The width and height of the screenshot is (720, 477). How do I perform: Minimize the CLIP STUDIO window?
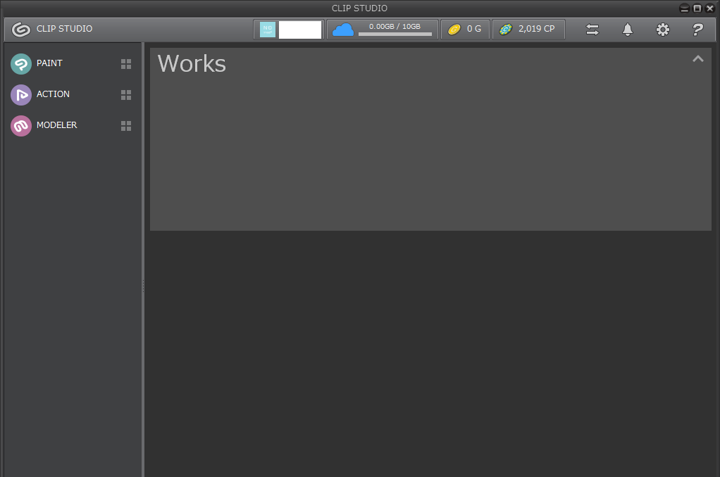[x=684, y=8]
